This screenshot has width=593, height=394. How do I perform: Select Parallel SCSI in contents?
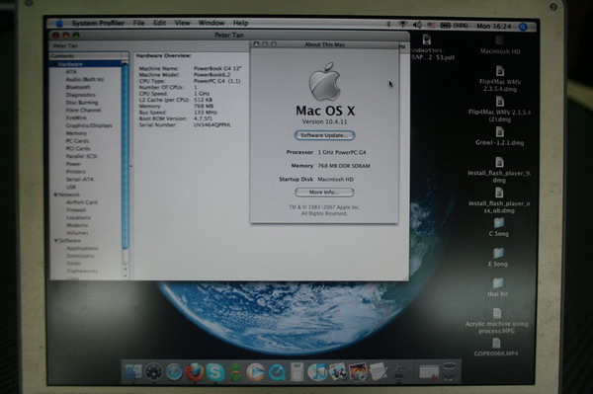coord(81,156)
